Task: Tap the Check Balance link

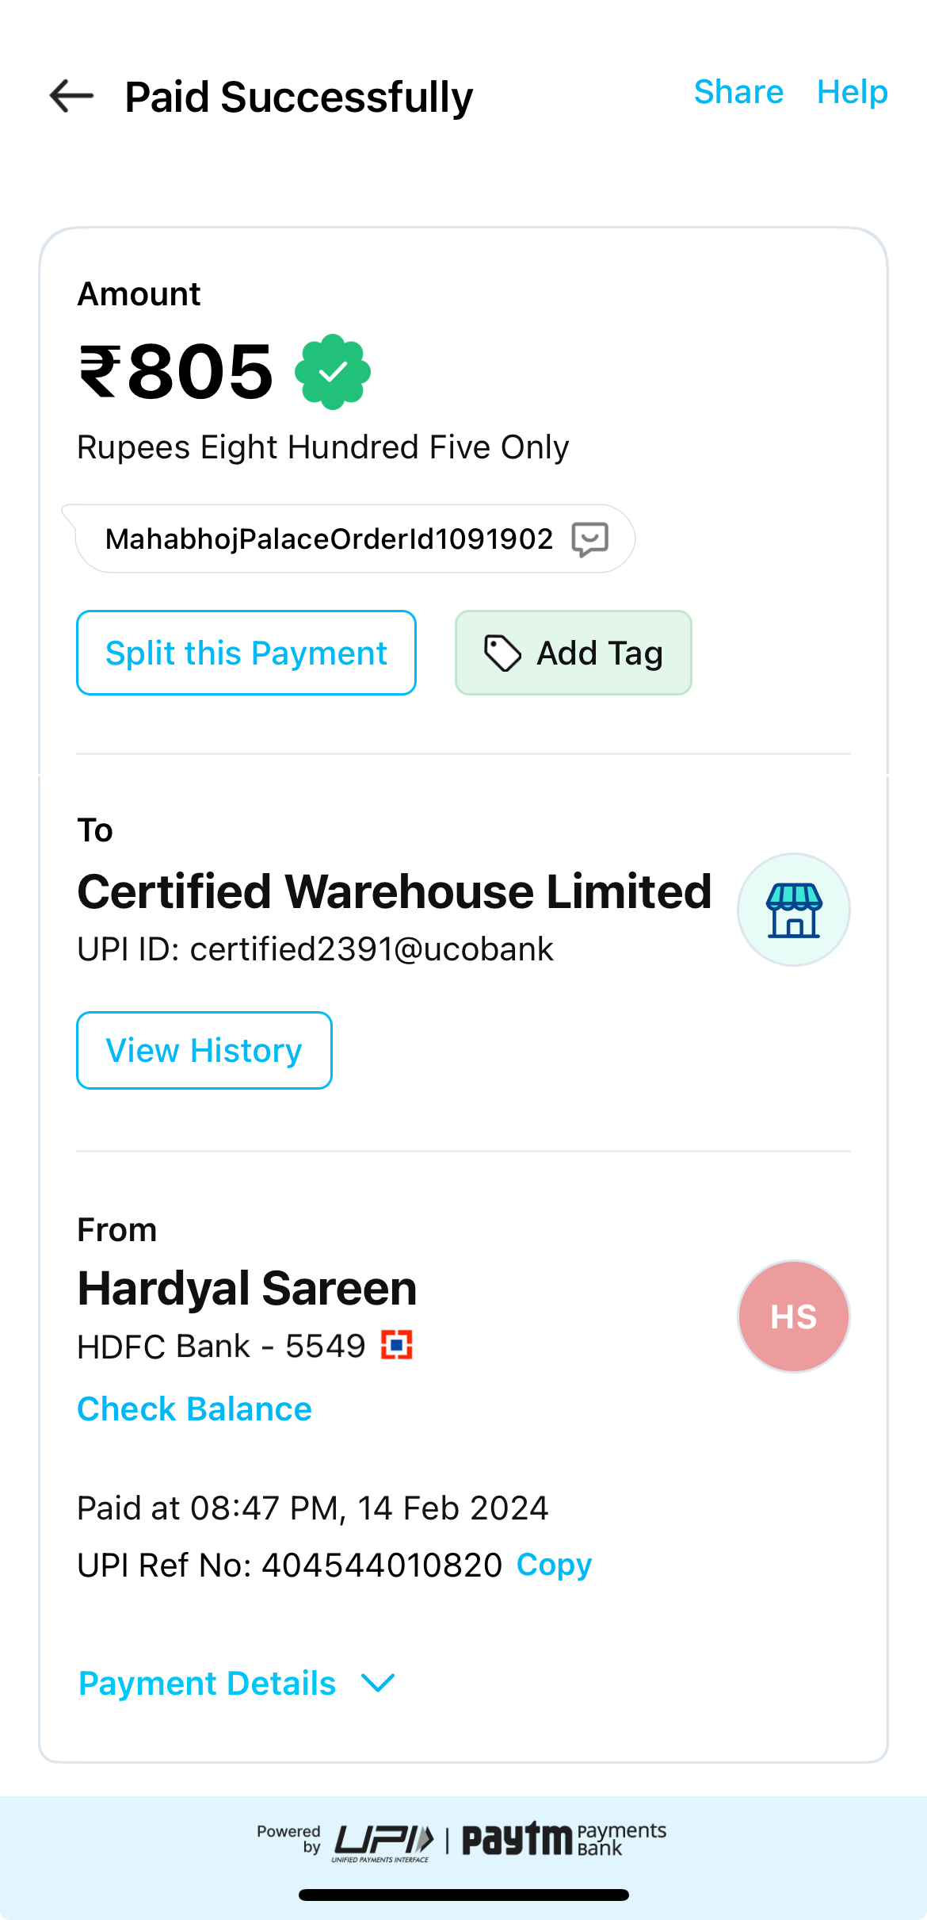Action: (x=195, y=1409)
